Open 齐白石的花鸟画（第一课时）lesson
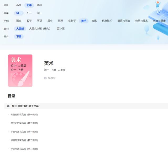 click(24, 115)
